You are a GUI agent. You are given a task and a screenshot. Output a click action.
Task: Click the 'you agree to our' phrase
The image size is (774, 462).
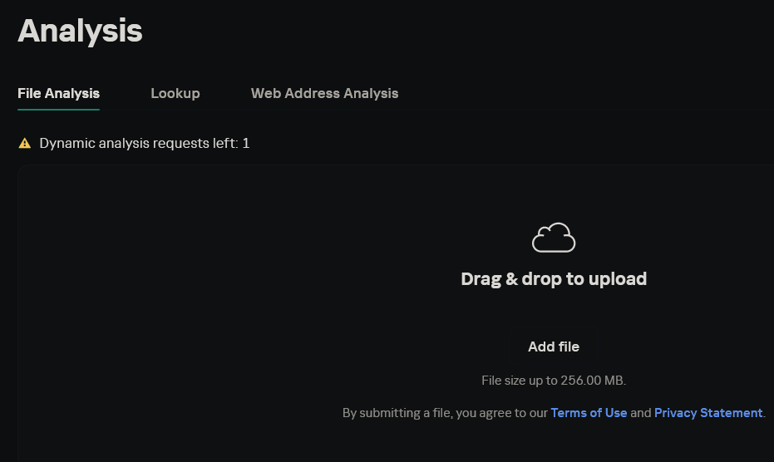coord(501,413)
